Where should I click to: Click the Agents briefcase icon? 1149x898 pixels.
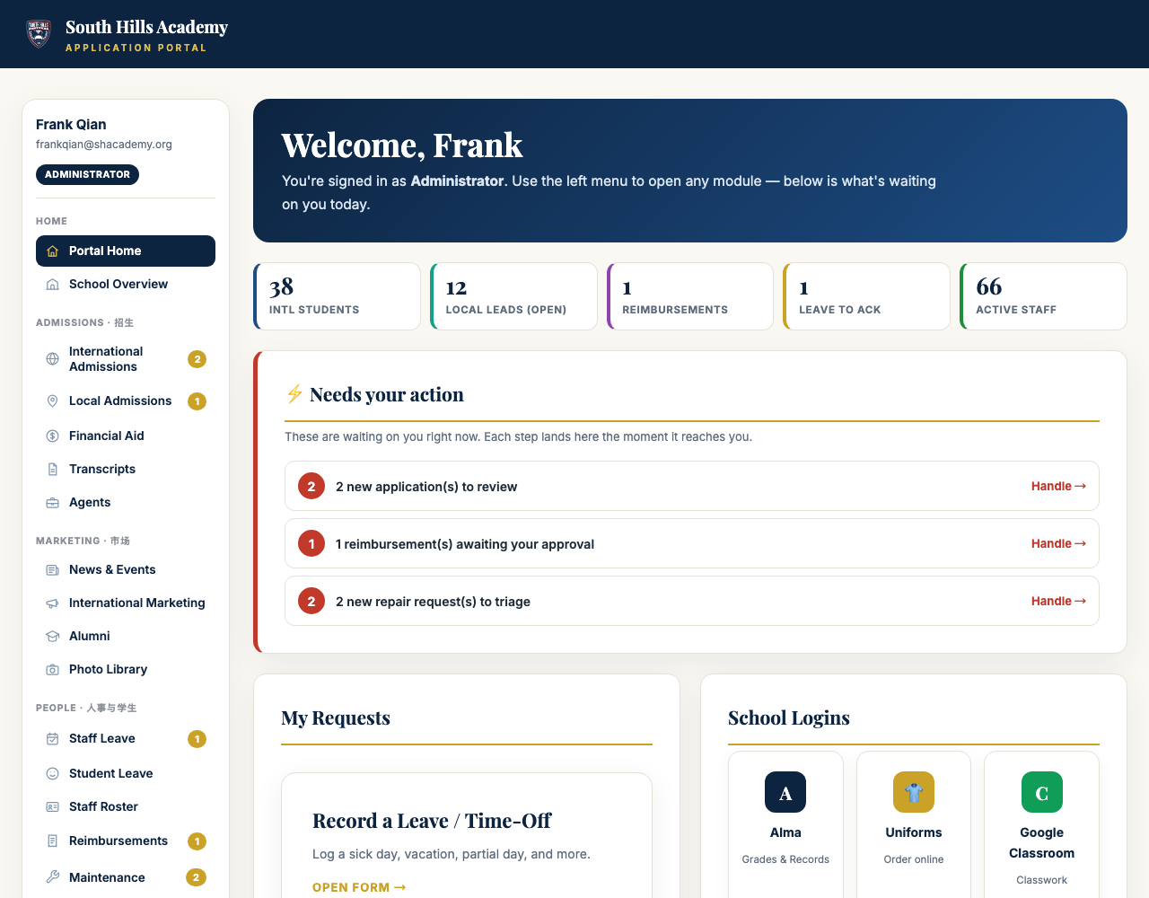52,503
